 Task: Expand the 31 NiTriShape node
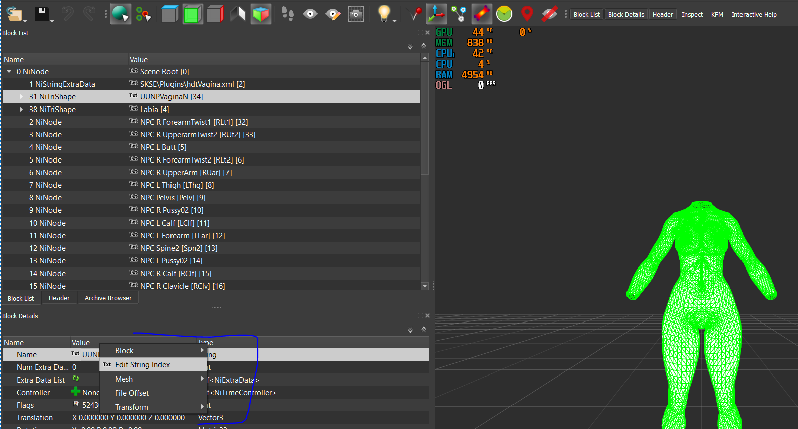21,96
